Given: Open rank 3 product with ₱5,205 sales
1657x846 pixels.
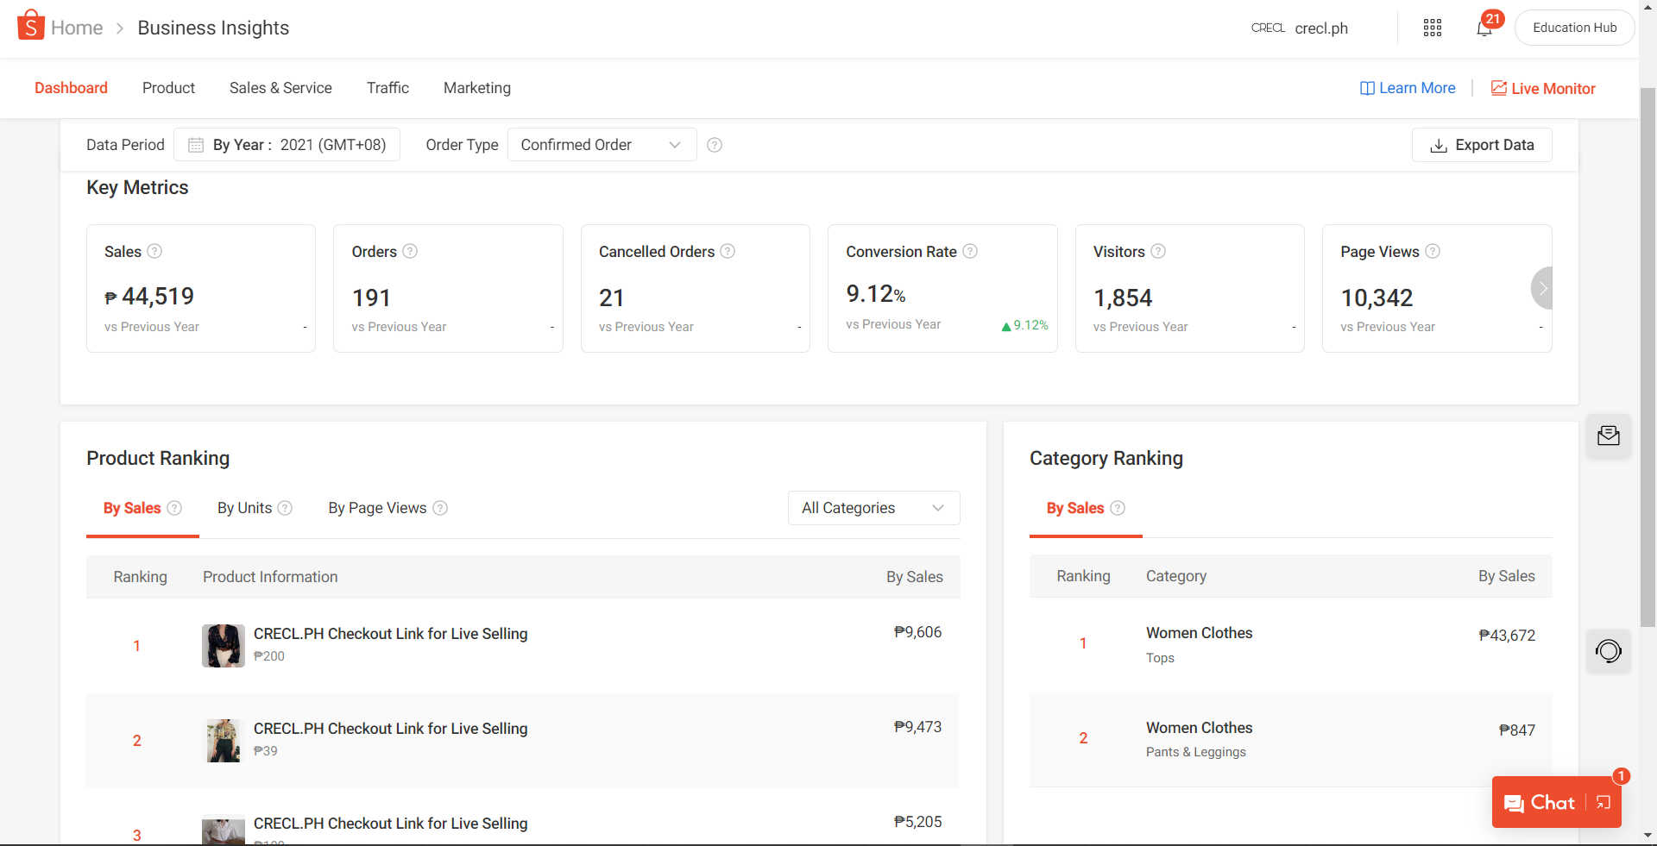Looking at the screenshot, I should point(390,824).
